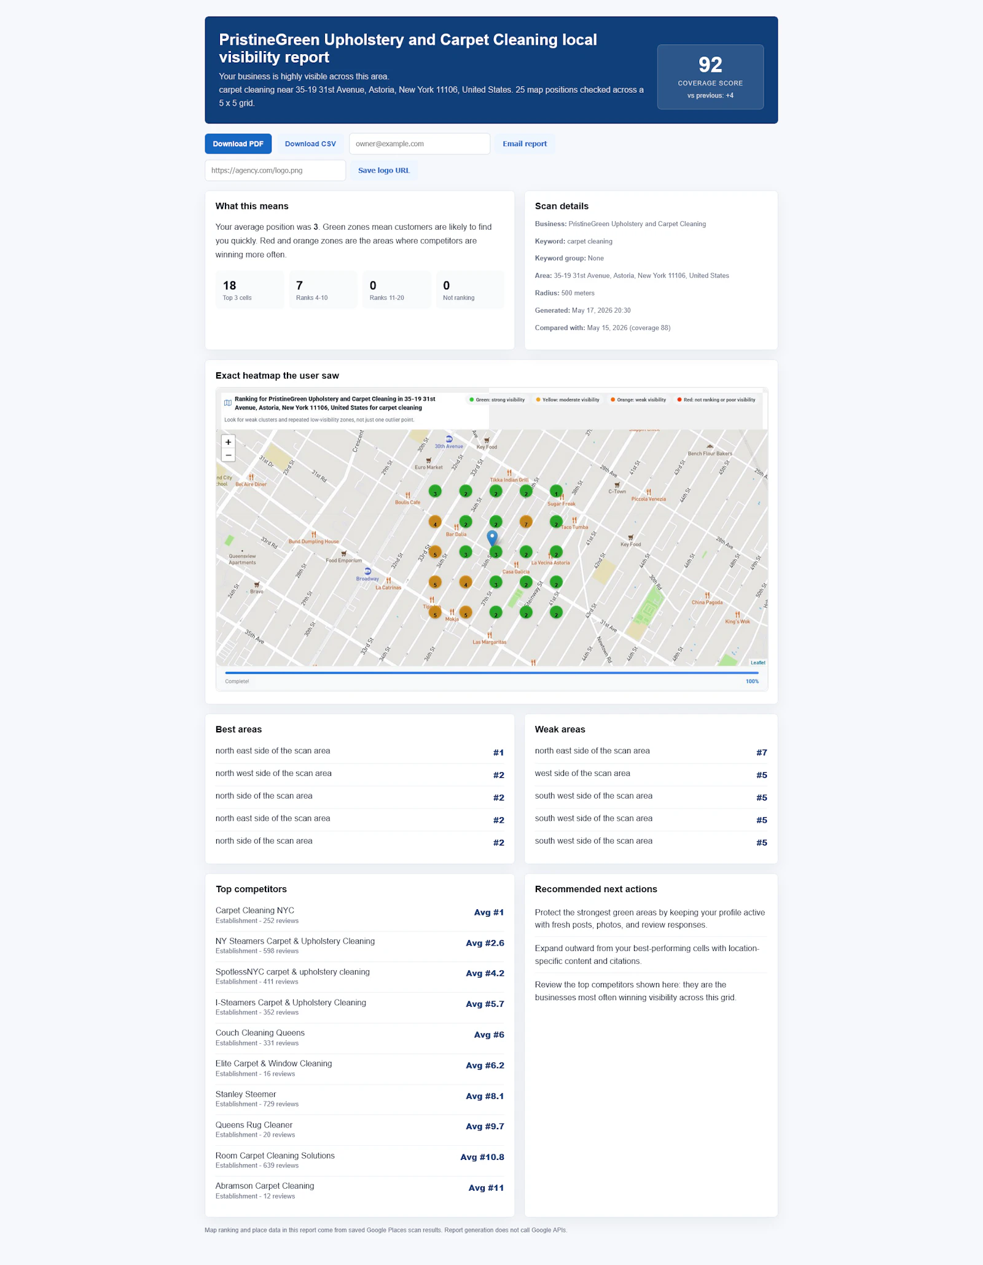Click the blue location pin on map
This screenshot has width=983, height=1265.
[492, 538]
